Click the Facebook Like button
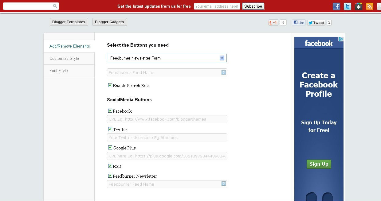The height and width of the screenshot is (201, 381). [299, 22]
